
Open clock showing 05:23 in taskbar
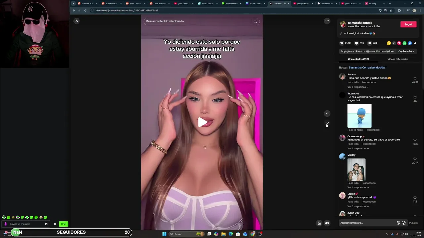tap(416, 234)
